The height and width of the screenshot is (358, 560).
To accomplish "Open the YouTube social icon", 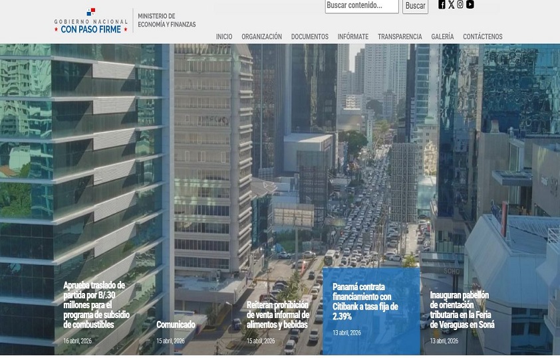I will tap(470, 5).
